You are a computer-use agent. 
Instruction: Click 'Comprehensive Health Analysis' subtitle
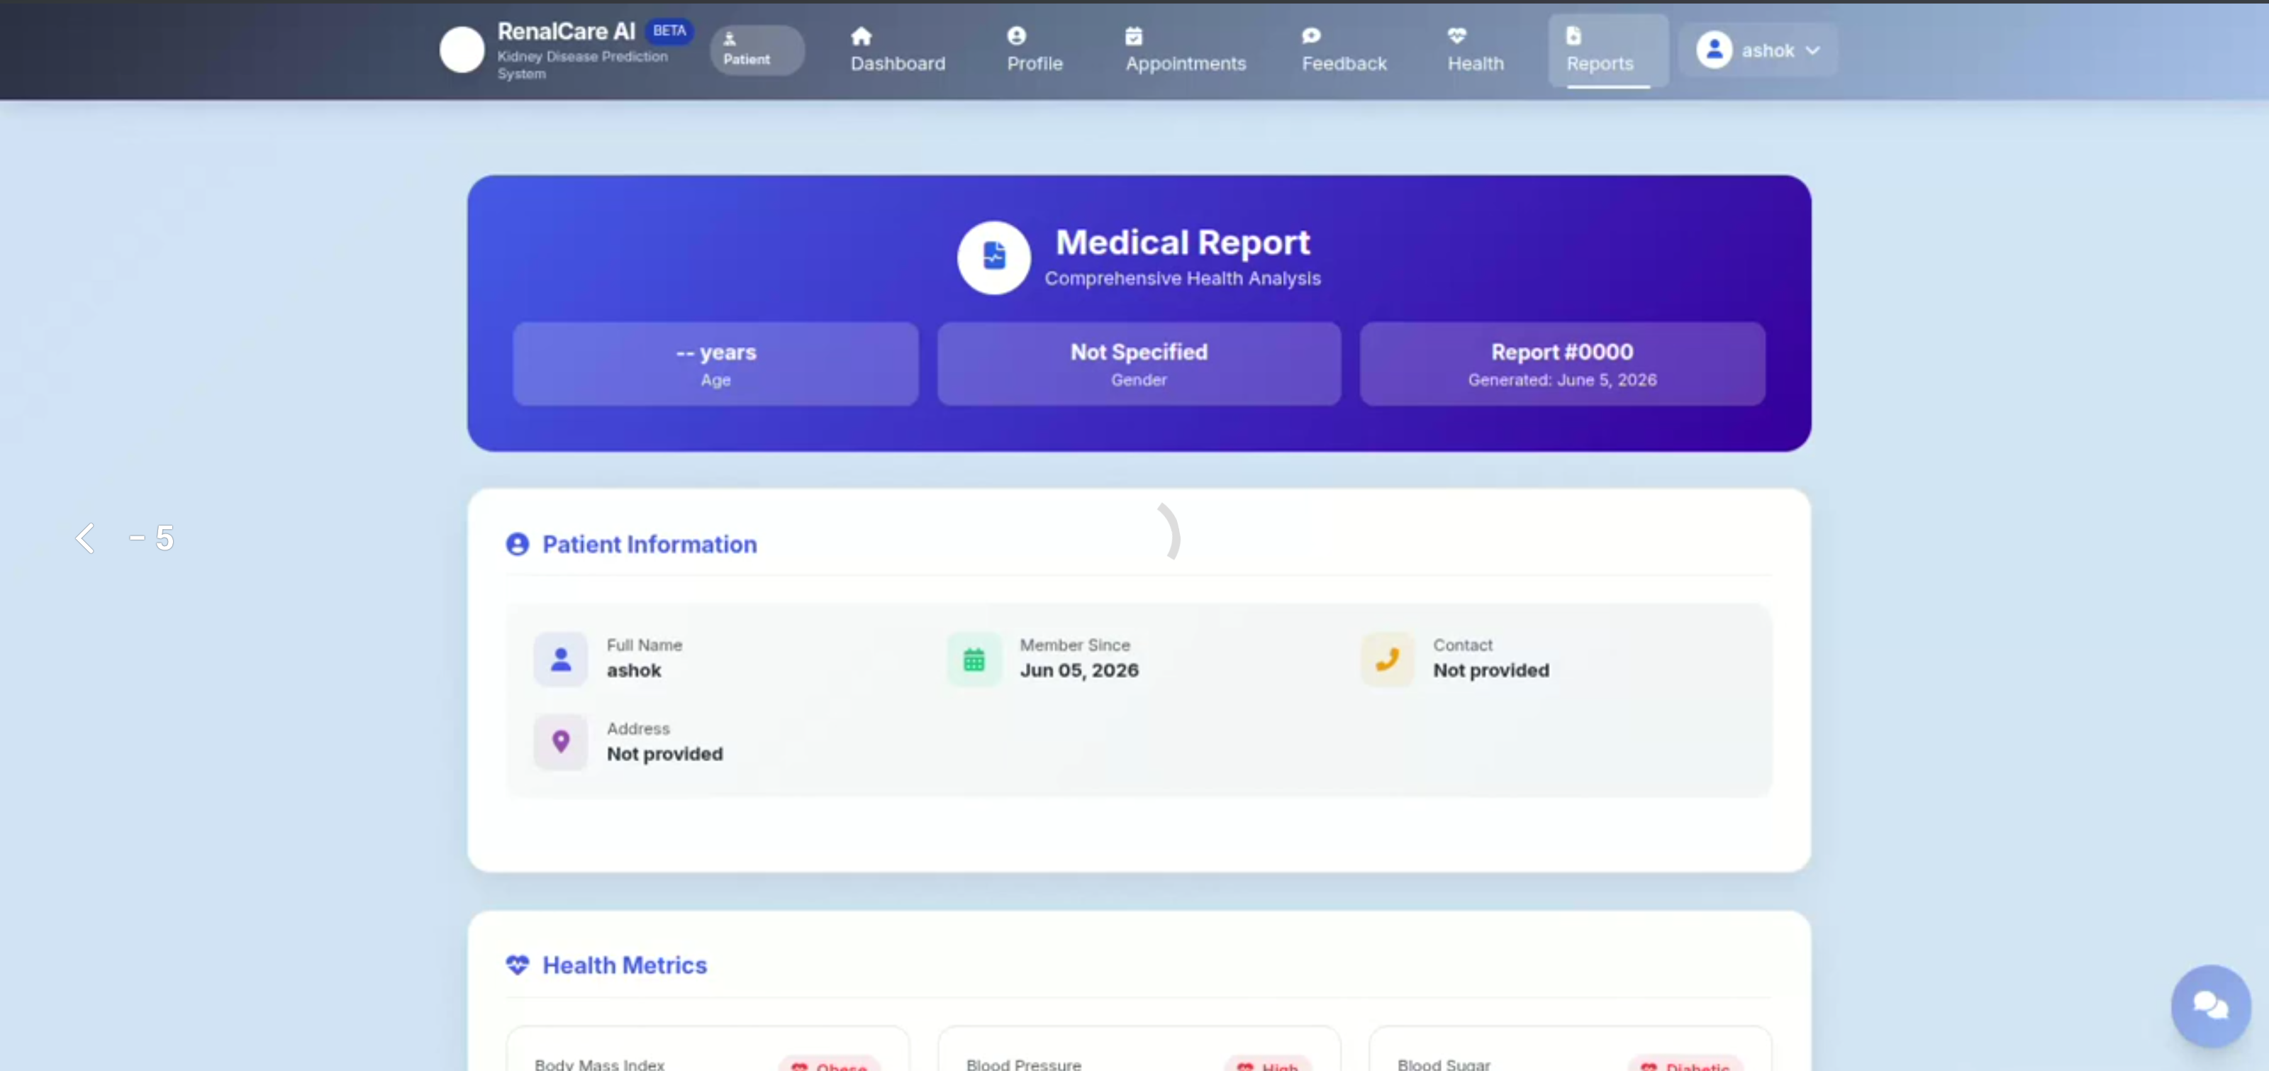[x=1182, y=278]
